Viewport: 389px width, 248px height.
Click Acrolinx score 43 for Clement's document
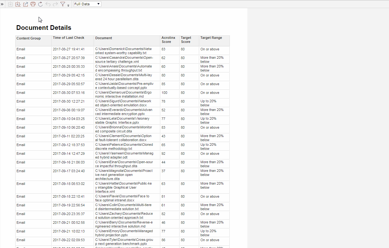point(163,136)
